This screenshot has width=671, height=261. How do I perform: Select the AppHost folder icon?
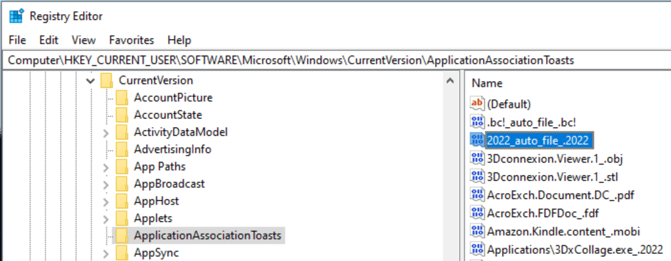(x=122, y=201)
